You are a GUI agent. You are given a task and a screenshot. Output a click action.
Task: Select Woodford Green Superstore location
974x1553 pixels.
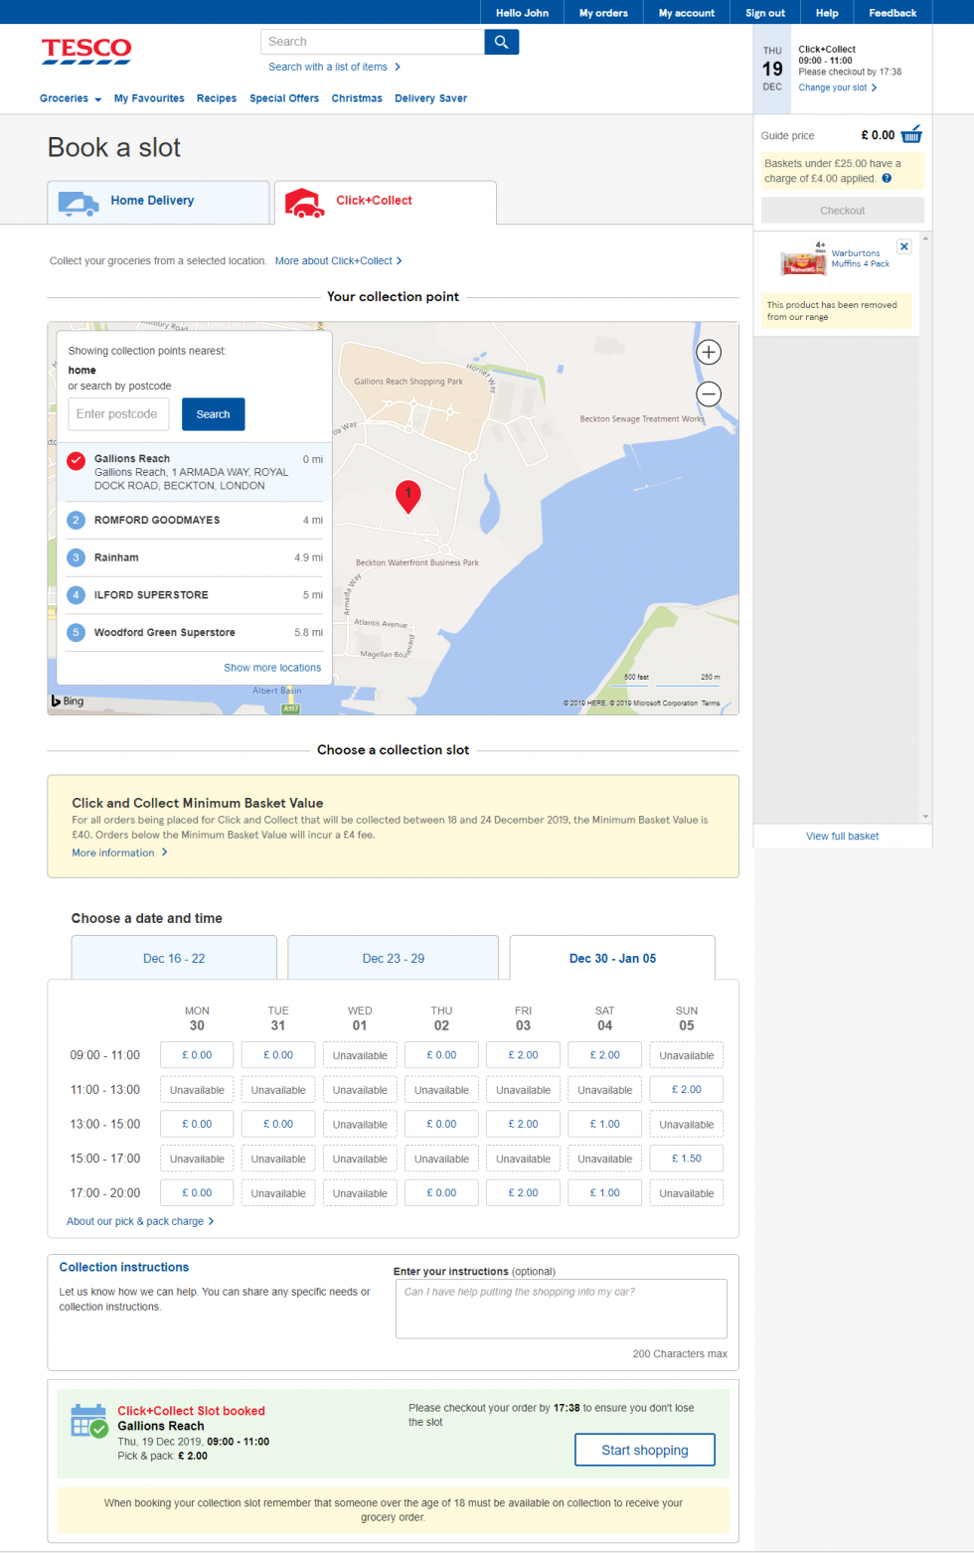pos(165,632)
